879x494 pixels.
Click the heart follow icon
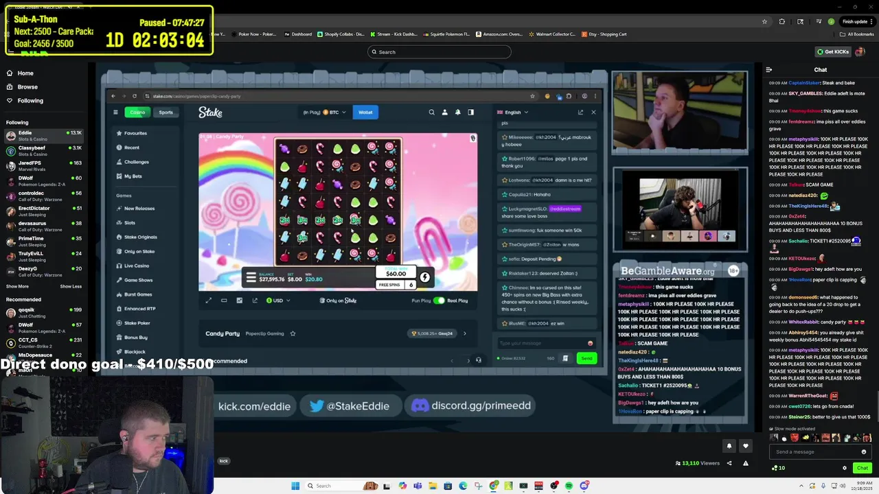745,446
